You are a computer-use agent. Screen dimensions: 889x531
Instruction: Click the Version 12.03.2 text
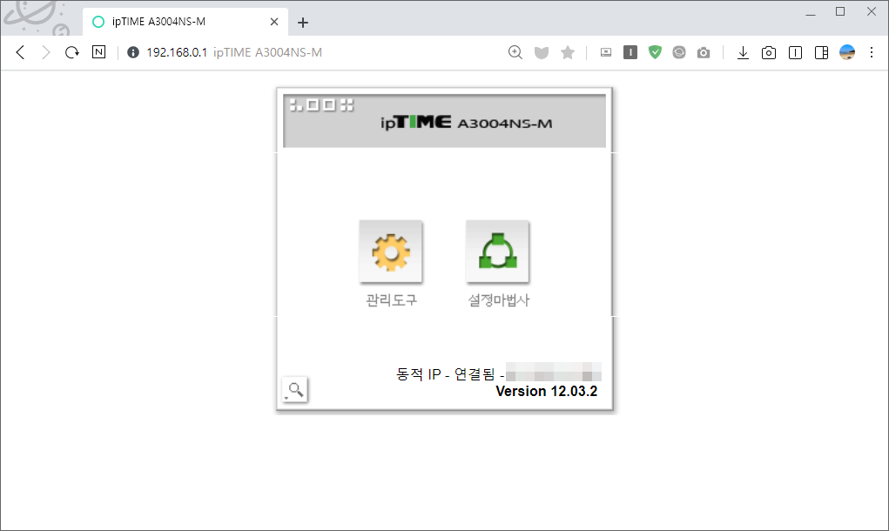(x=547, y=392)
